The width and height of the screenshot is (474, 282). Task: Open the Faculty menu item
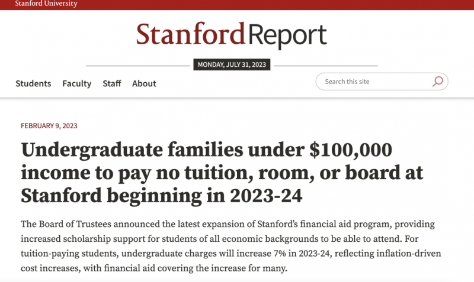77,83
